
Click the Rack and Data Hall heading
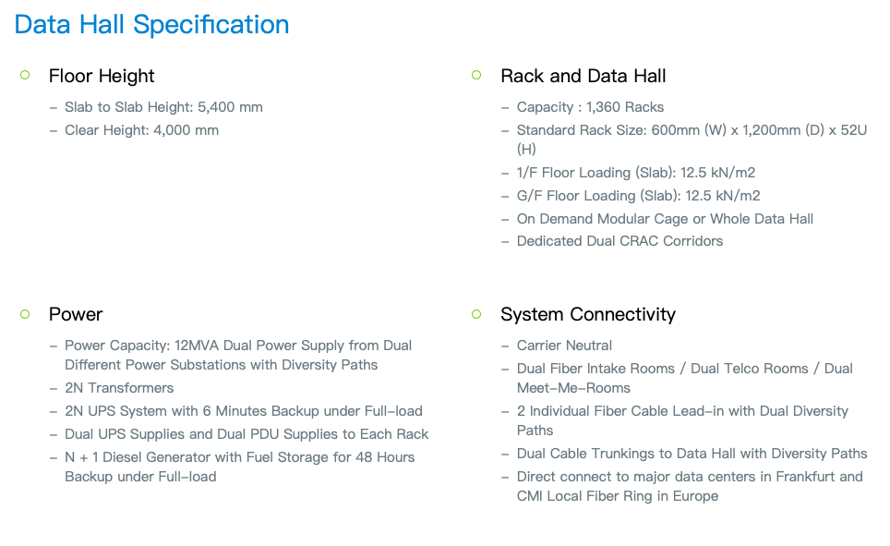[583, 76]
